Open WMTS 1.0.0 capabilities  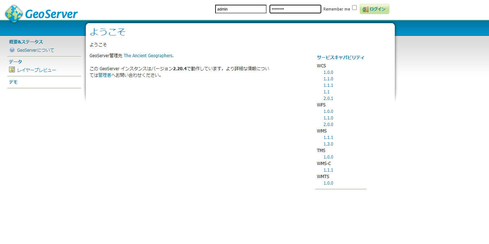[328, 183]
